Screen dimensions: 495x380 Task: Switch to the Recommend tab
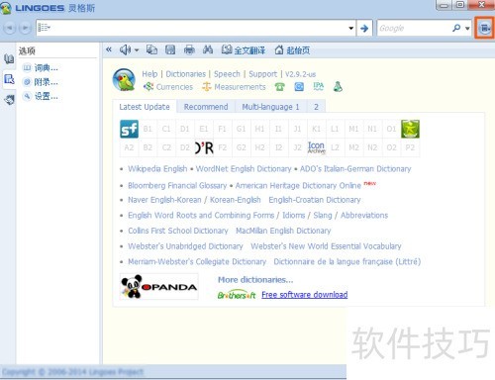tap(206, 107)
